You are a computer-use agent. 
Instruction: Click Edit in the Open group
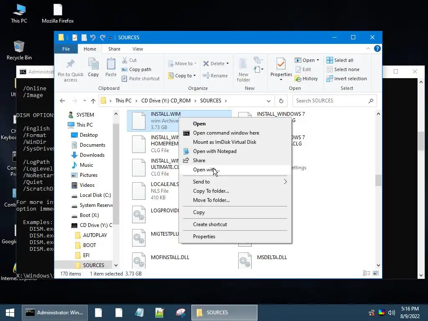tap(303, 69)
